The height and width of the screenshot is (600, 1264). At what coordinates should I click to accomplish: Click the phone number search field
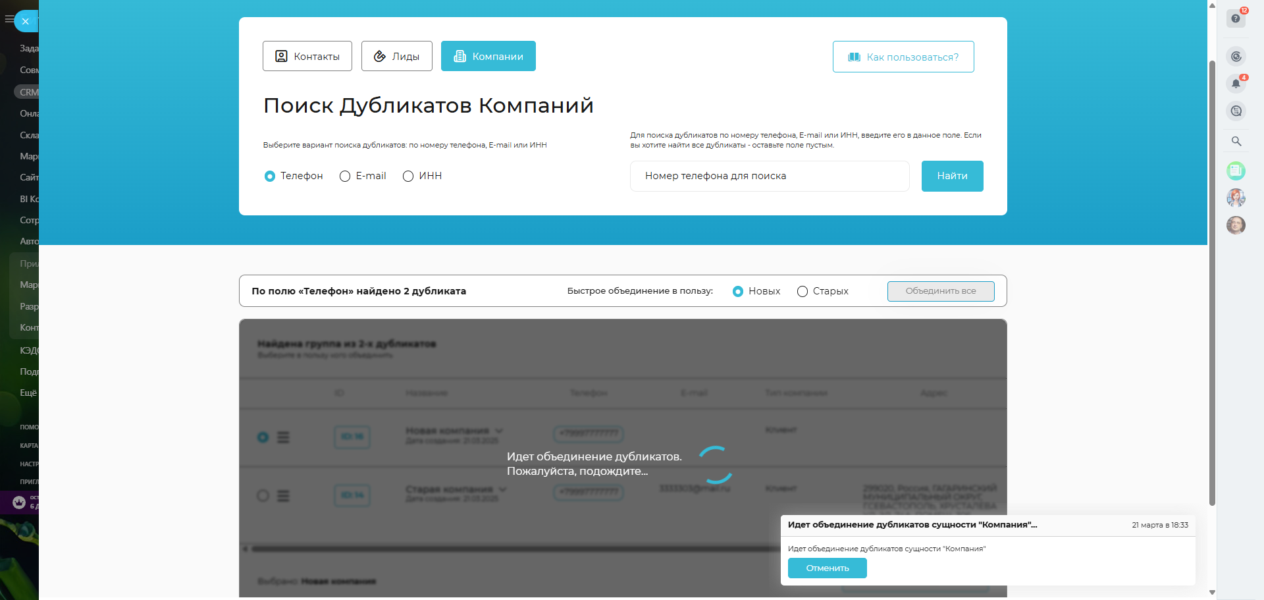[769, 177]
